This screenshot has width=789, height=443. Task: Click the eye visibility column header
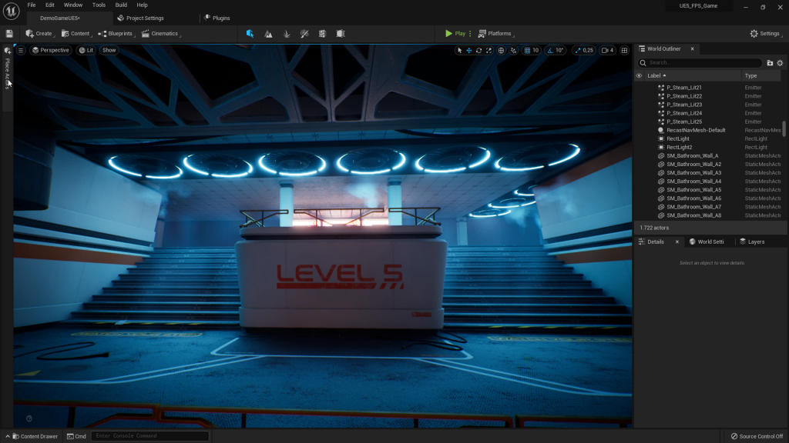pyautogui.click(x=639, y=76)
